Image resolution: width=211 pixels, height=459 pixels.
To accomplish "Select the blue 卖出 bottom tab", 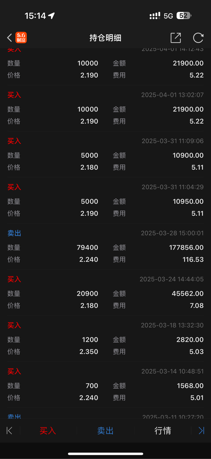I will (105, 430).
